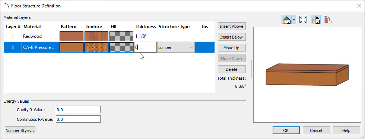Click the Structure Type column header
This screenshot has width=365, height=139.
click(x=176, y=27)
